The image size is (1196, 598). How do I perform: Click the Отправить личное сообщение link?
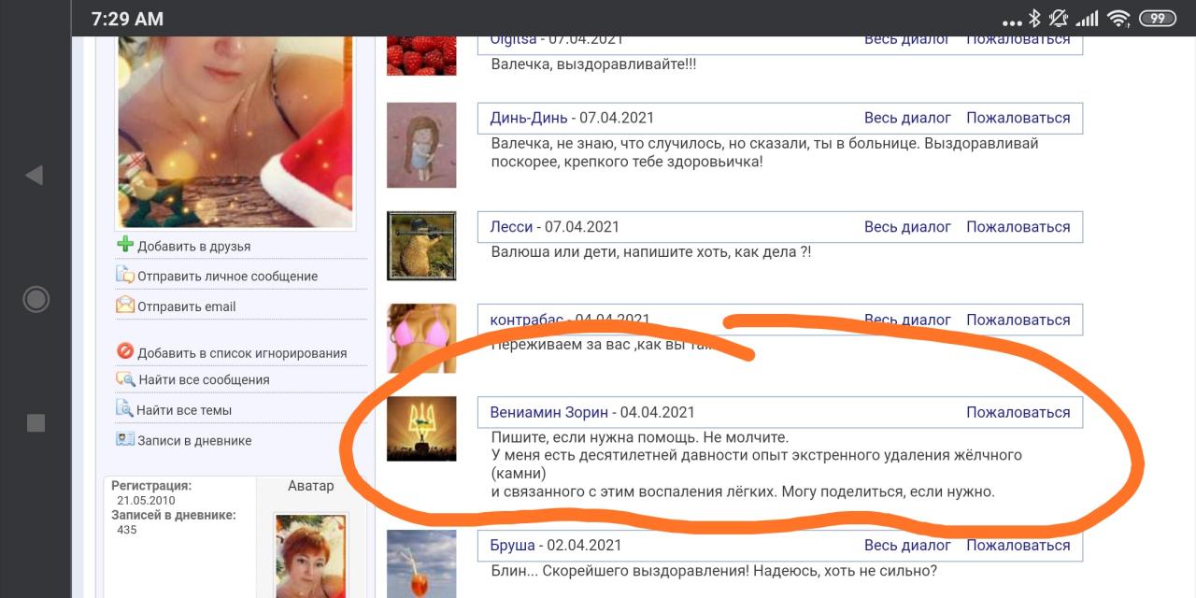point(227,277)
